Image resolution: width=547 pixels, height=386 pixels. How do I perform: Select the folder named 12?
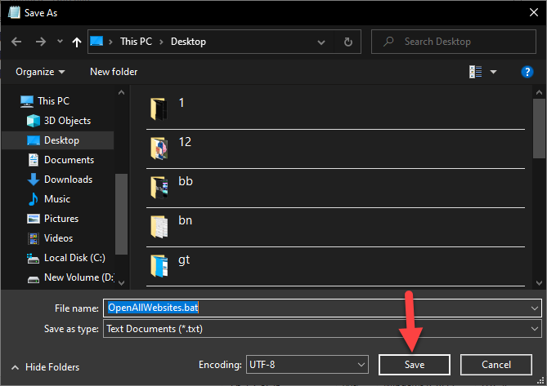point(185,142)
